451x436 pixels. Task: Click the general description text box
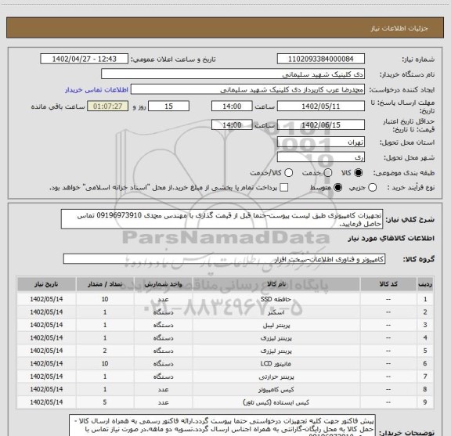(x=222, y=219)
